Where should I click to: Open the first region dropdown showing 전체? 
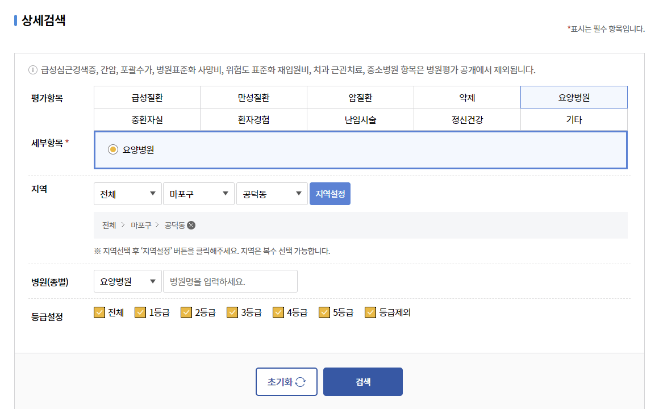pyautogui.click(x=127, y=193)
